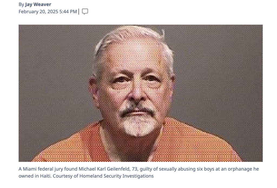Screen dimensions: 277x188
Task: Click the man's face in the photo
Action: (x=134, y=88)
